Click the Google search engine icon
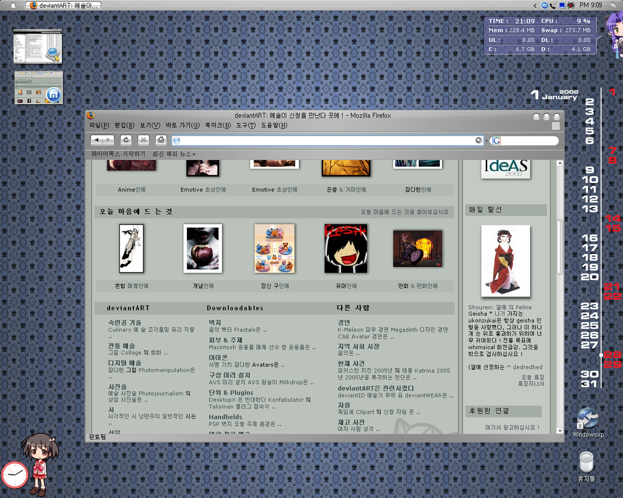The height and width of the screenshot is (498, 623). click(x=496, y=141)
